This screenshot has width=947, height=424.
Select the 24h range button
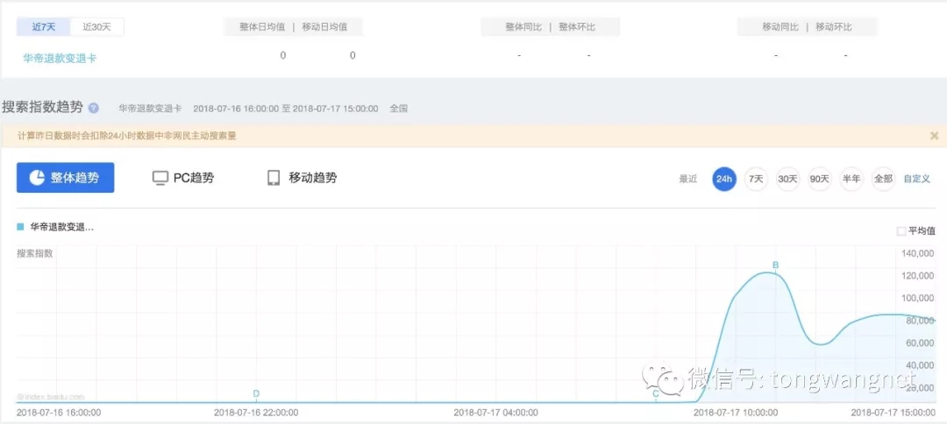click(724, 179)
